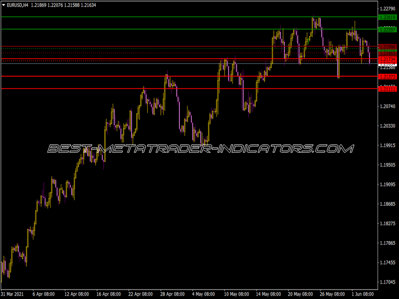Select the lowest red horizontal line at 1.21111
Image resolution: width=399 pixels, height=299 pixels.
click(190, 89)
